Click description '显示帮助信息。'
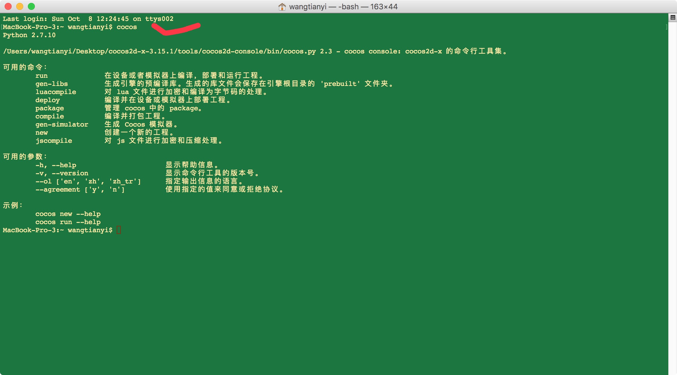Image resolution: width=677 pixels, height=375 pixels. pos(192,165)
